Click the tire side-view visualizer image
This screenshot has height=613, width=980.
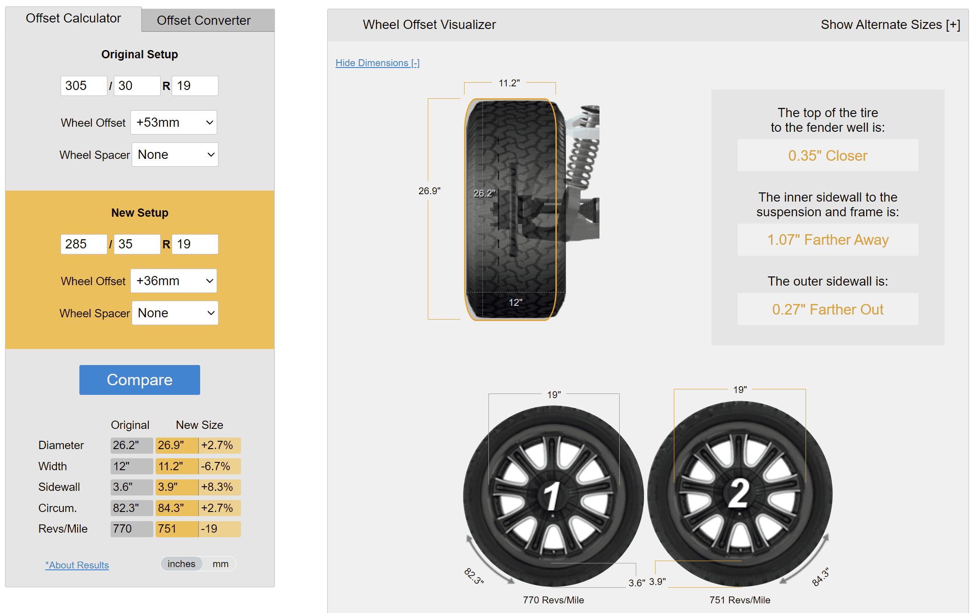pyautogui.click(x=516, y=209)
